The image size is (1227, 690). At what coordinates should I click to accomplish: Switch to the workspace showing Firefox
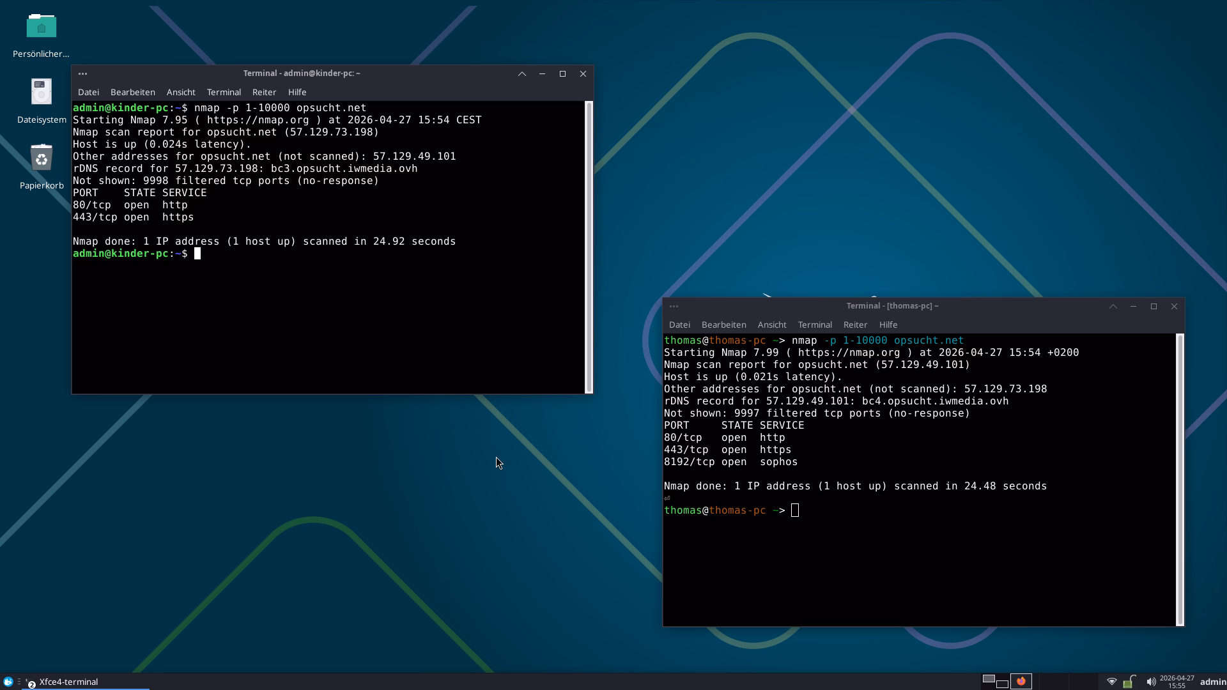click(x=1021, y=681)
